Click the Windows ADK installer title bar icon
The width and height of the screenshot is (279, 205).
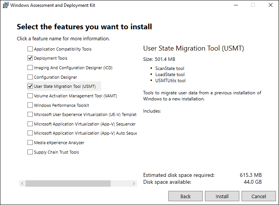5,5
